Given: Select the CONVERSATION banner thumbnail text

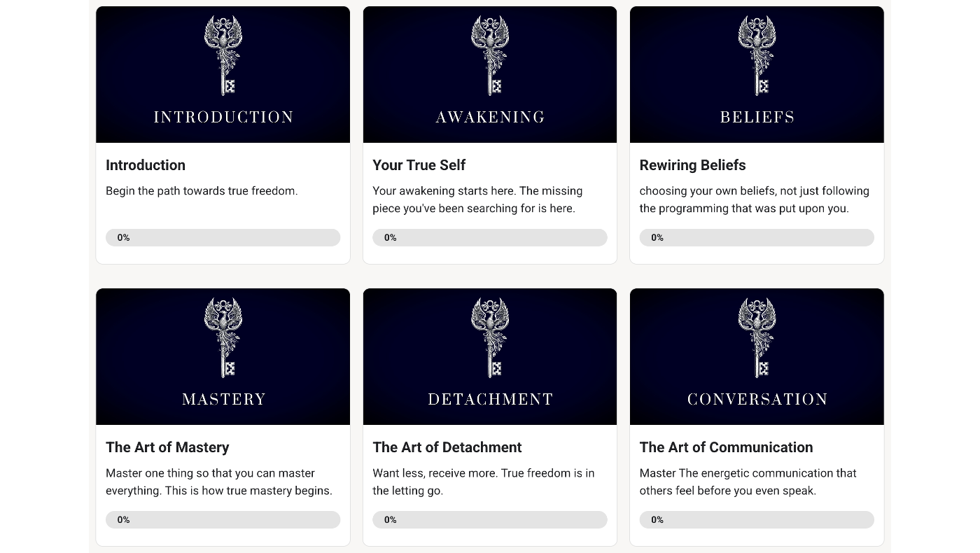Looking at the screenshot, I should [x=757, y=400].
